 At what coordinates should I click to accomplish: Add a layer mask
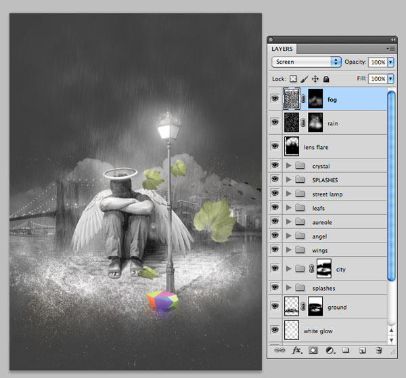tap(313, 351)
